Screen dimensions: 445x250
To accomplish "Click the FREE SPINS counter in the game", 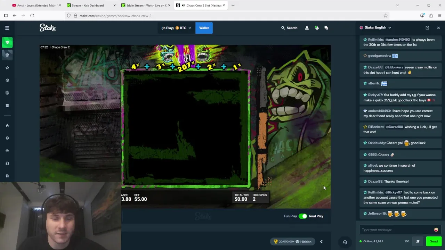I will pos(259,198).
